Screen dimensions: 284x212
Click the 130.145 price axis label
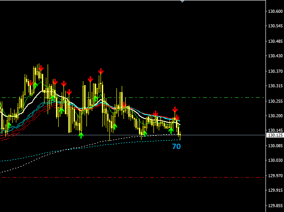[x=275, y=130]
